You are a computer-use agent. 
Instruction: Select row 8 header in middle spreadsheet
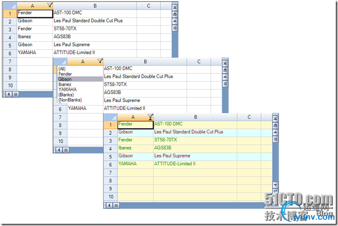(60, 125)
